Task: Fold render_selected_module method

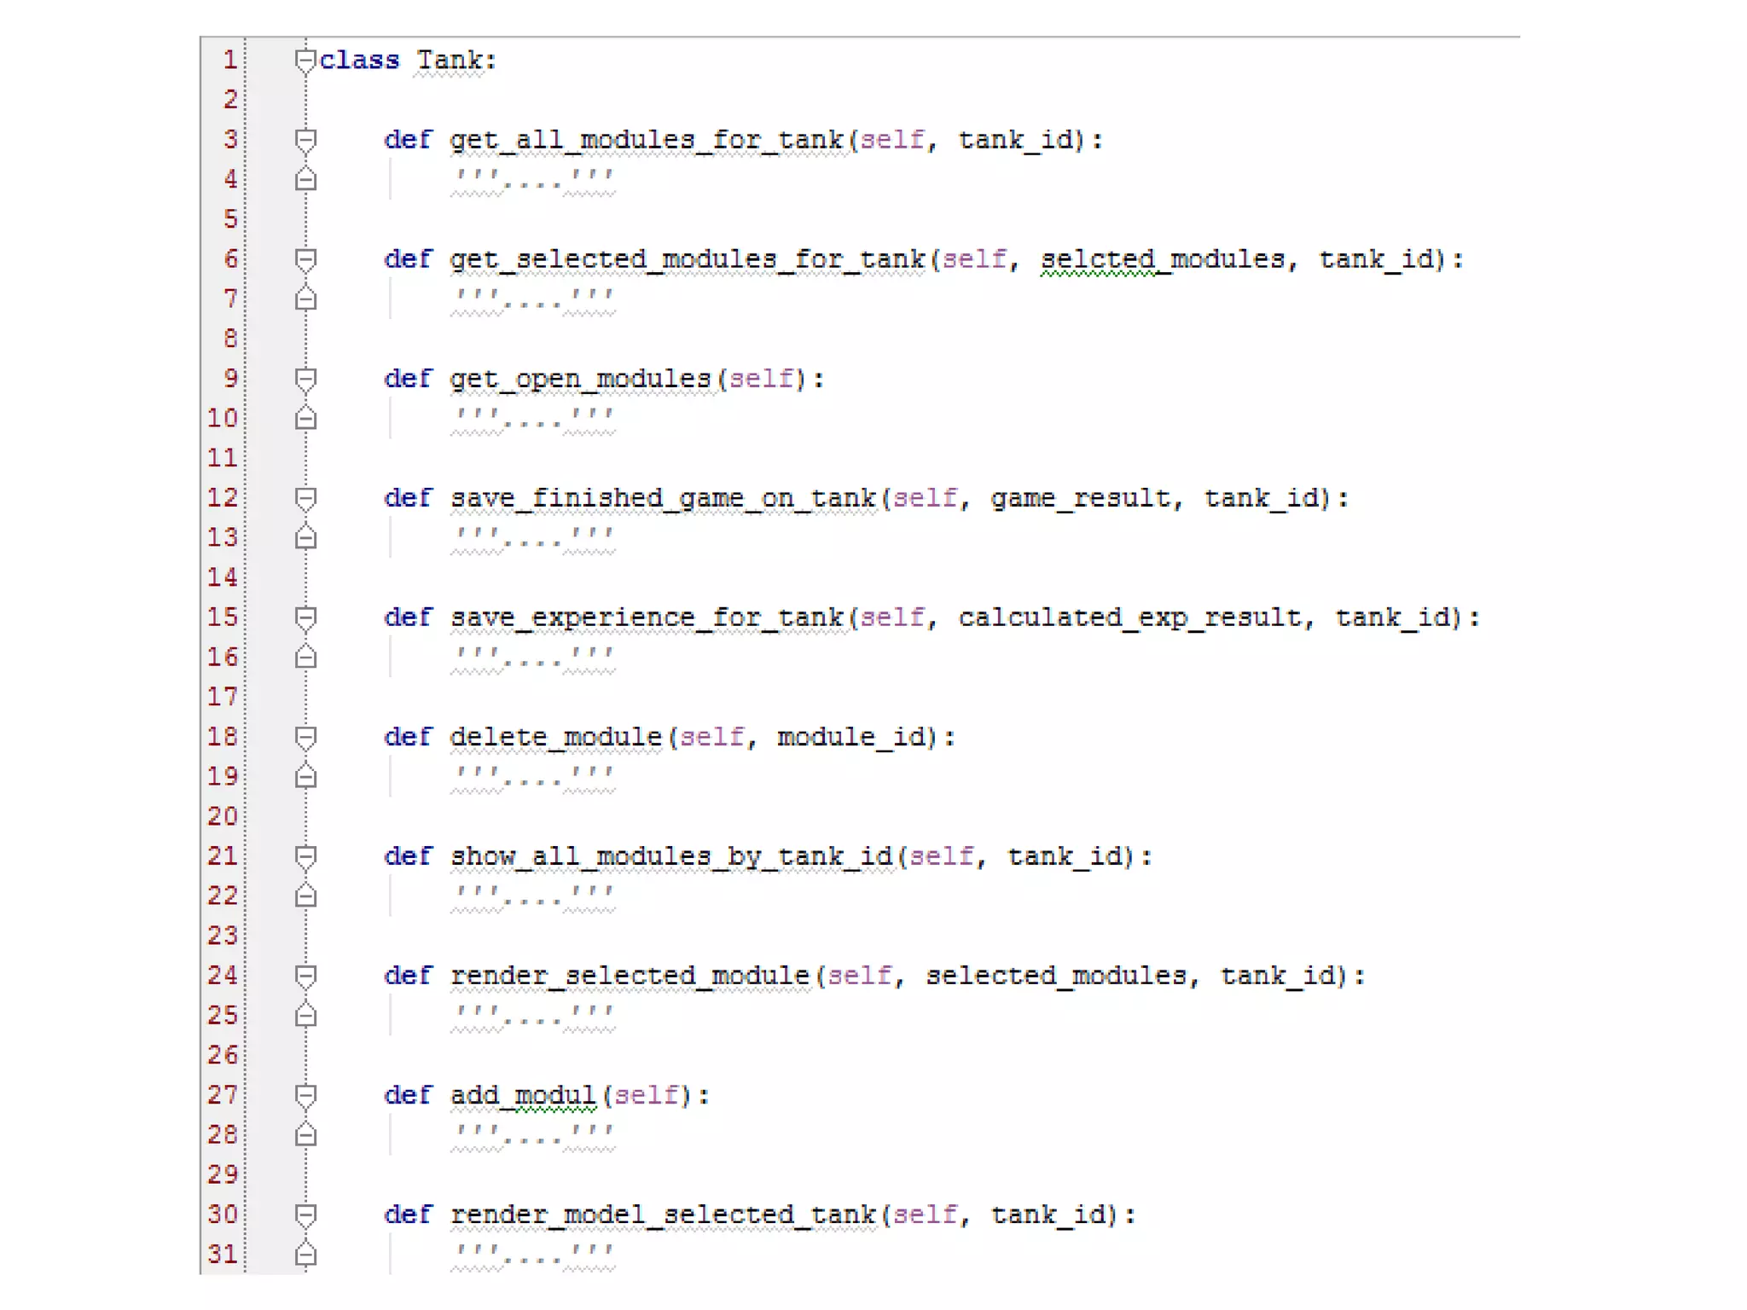Action: click(305, 976)
